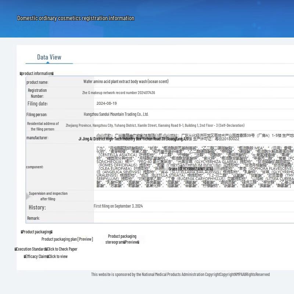Click the filing person 'Hangzhou Sandui Mountain Trading Co.'
This screenshot has height=294, width=294.
point(116,114)
